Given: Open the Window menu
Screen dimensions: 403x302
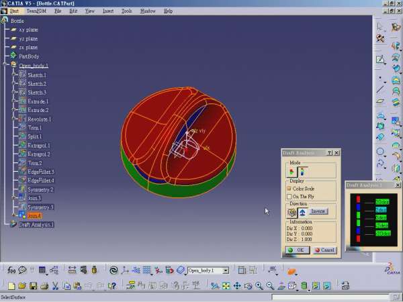Looking at the screenshot, I should (148, 11).
